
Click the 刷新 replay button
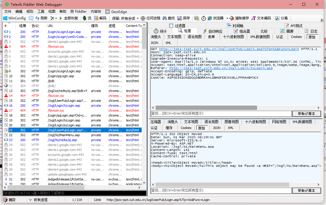pos(41,18)
